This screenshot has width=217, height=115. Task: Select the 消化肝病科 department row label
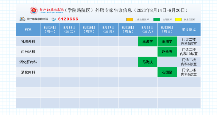tap(28, 62)
